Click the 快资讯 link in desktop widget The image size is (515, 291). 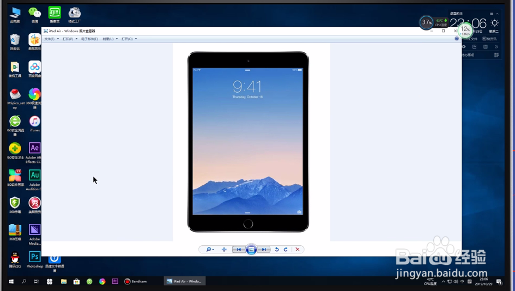(490, 39)
